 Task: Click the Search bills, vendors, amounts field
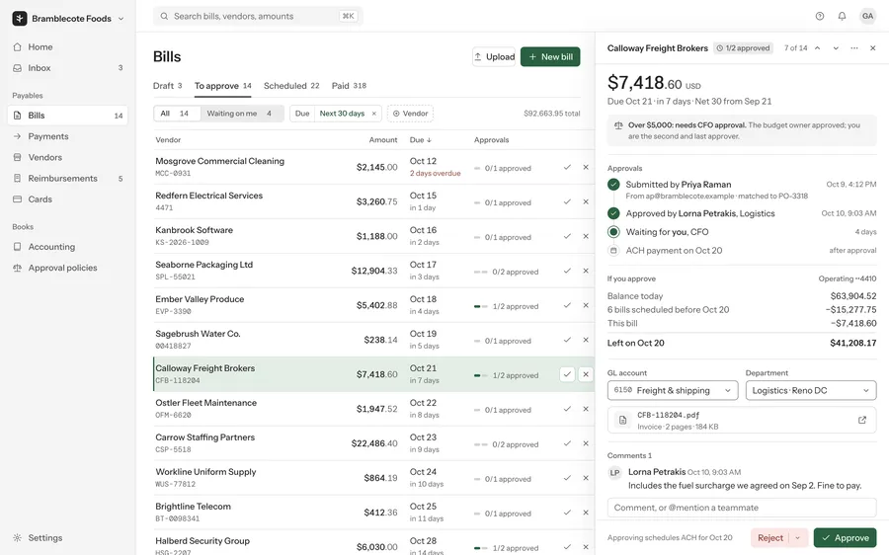[x=258, y=16]
